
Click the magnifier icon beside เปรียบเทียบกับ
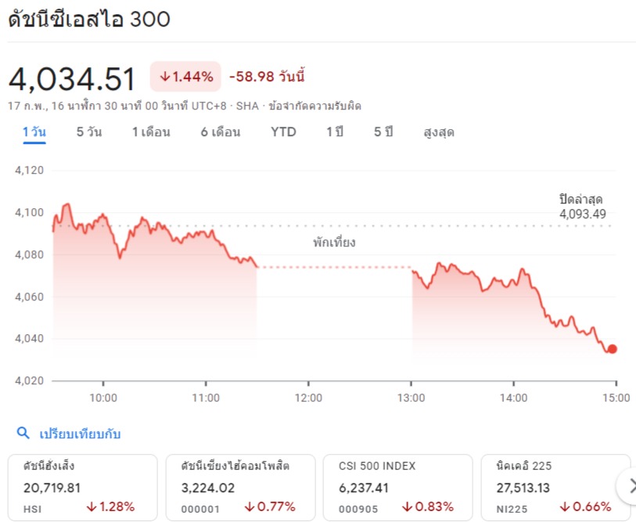[x=23, y=433]
